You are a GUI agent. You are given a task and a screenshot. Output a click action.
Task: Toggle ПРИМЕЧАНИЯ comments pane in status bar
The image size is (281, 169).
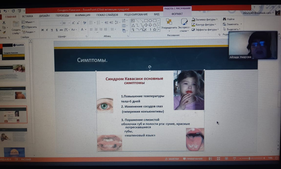click(193, 158)
